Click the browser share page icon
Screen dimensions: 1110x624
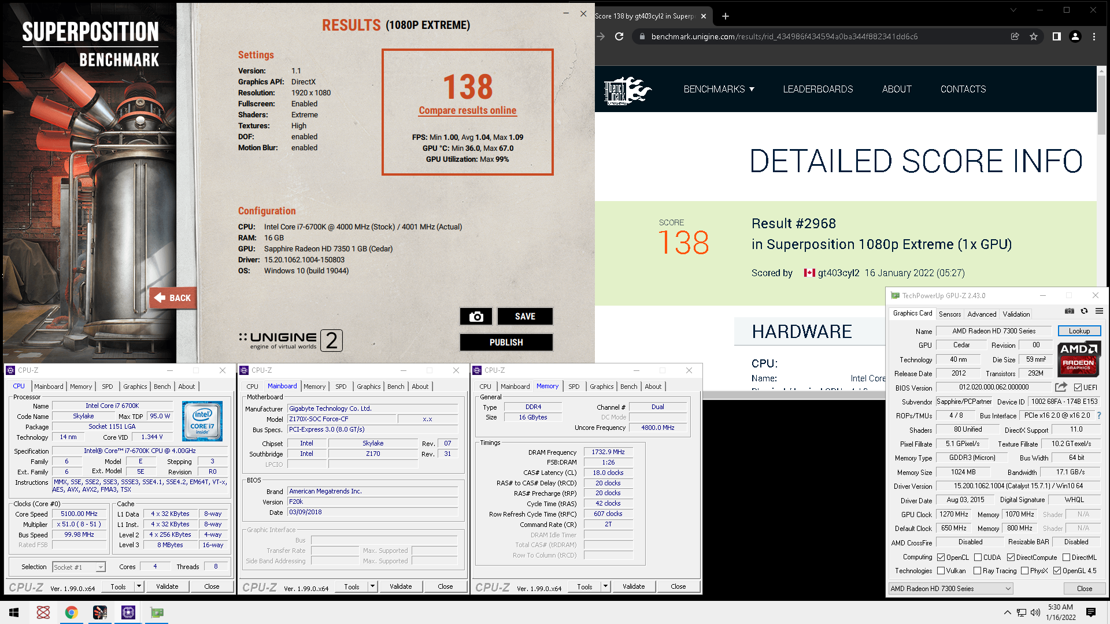1015,36
